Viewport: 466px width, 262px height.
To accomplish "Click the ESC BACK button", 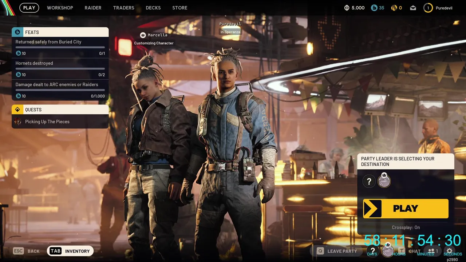I will click(x=26, y=251).
